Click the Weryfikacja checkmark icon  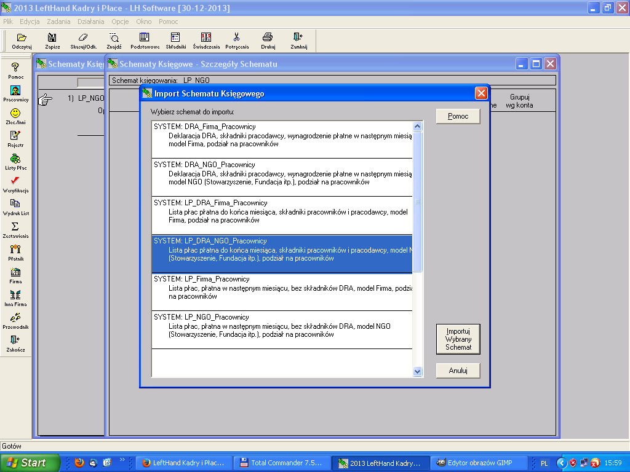pyautogui.click(x=15, y=184)
